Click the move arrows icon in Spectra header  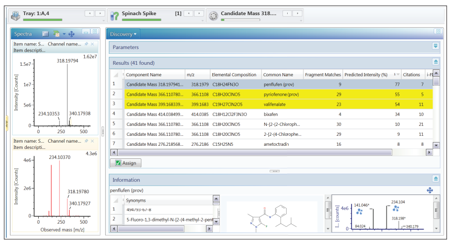coord(71,34)
